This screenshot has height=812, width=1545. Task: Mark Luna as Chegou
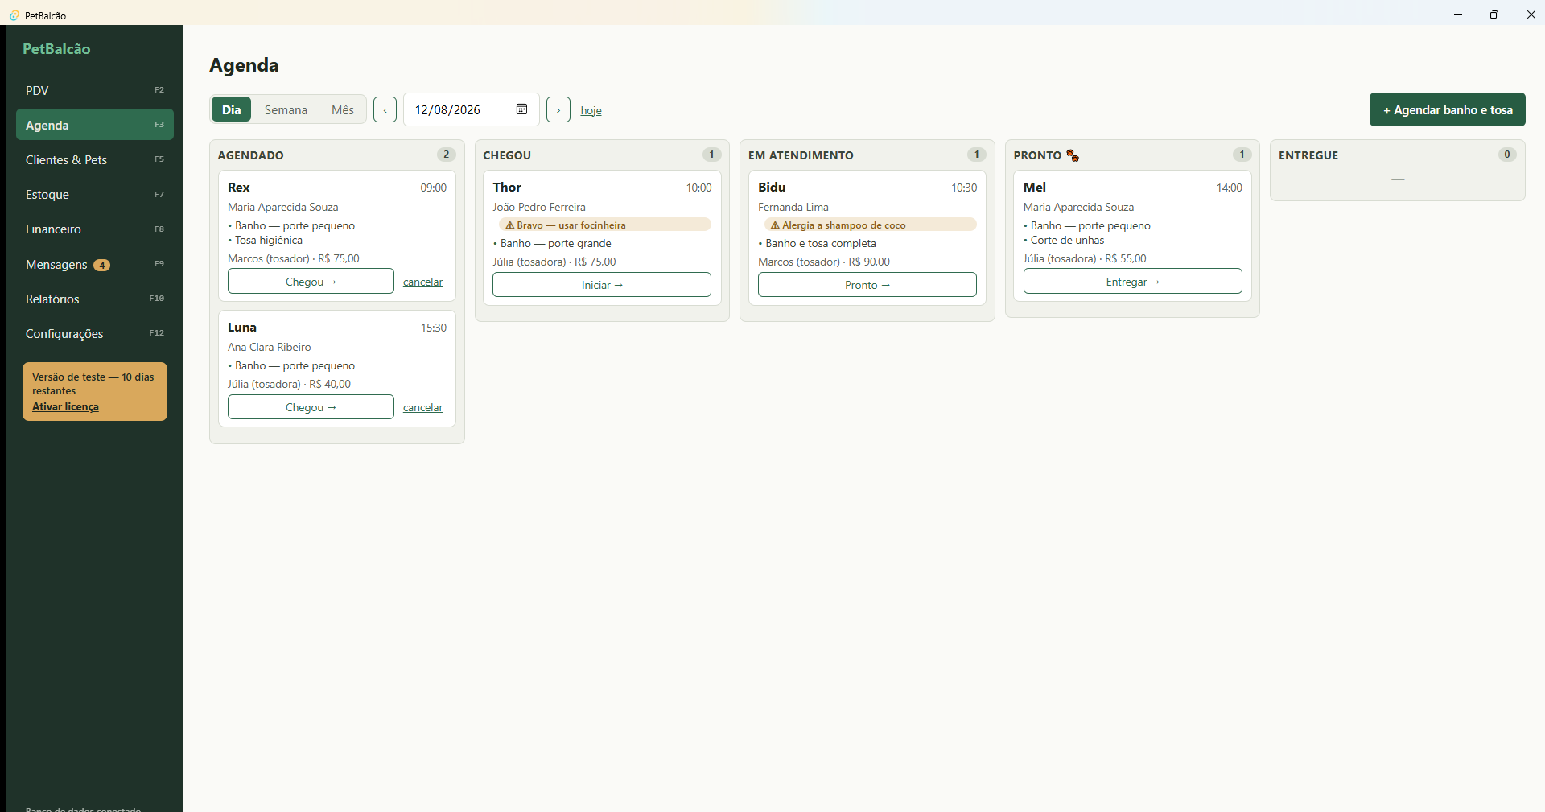point(311,407)
